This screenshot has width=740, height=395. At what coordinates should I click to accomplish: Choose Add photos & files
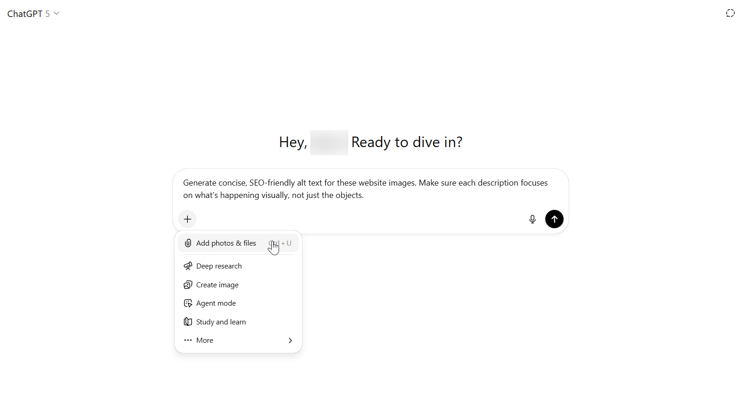[226, 243]
